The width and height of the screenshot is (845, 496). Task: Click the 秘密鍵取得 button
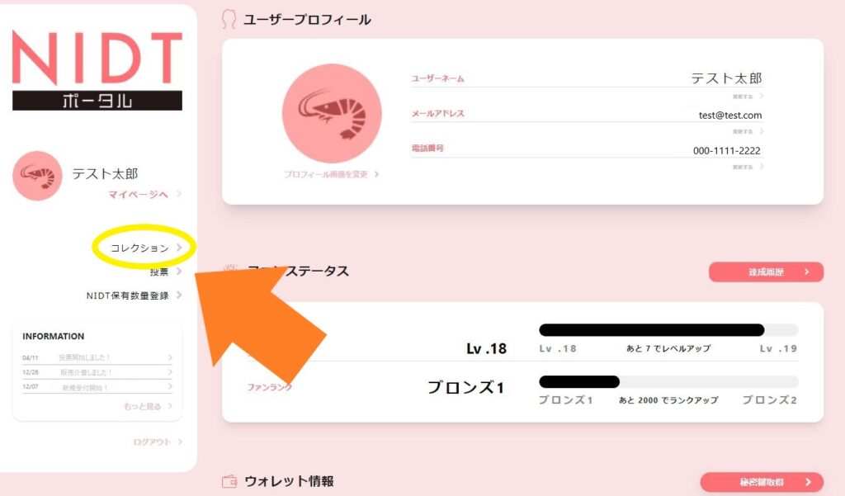pyautogui.click(x=762, y=482)
